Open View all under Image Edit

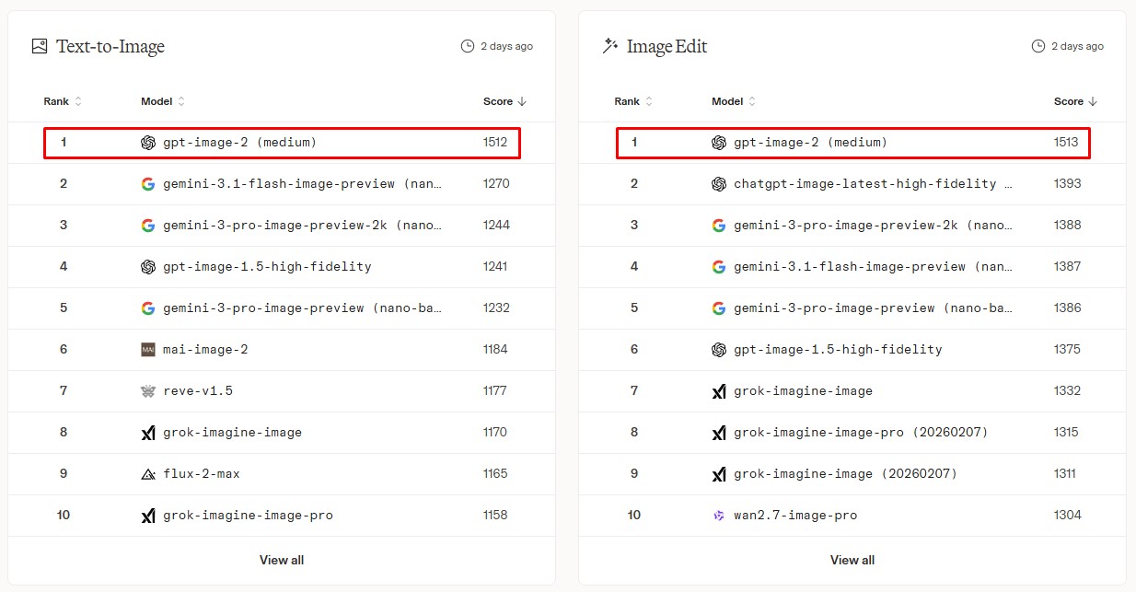click(x=852, y=560)
